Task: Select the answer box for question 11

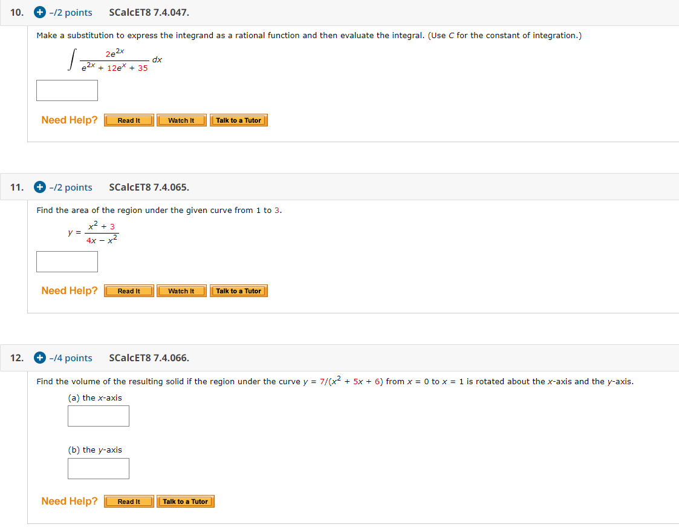Action: click(67, 261)
